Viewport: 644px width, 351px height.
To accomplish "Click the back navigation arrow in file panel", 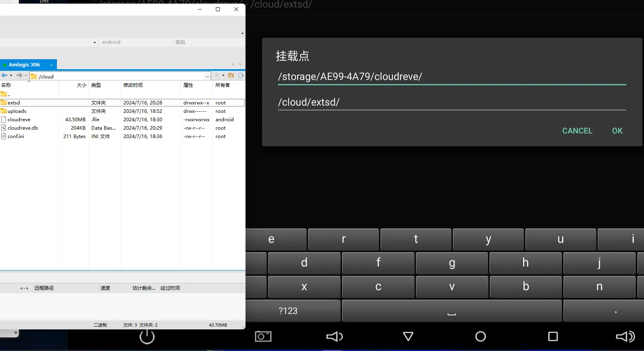I will tap(4, 76).
